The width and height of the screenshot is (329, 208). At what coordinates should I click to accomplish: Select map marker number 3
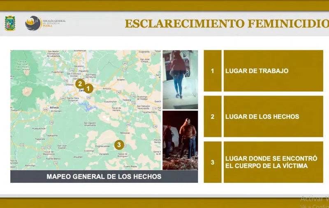[119, 145]
